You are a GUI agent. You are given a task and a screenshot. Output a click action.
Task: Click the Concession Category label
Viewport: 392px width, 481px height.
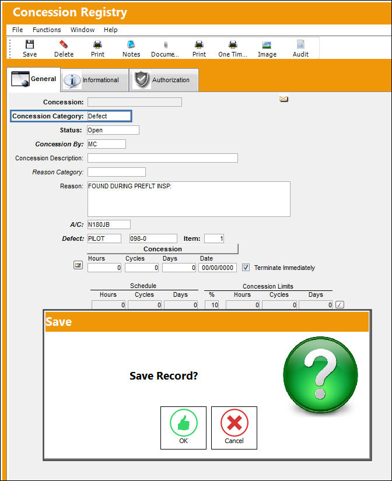tap(48, 116)
